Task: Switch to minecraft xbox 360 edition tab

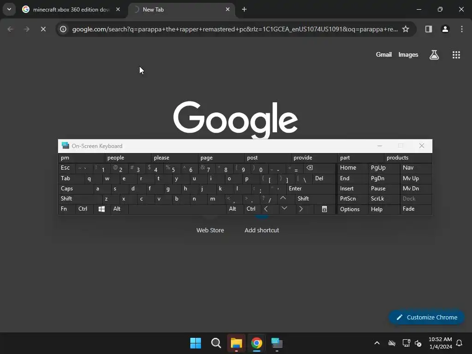Action: 71,10
